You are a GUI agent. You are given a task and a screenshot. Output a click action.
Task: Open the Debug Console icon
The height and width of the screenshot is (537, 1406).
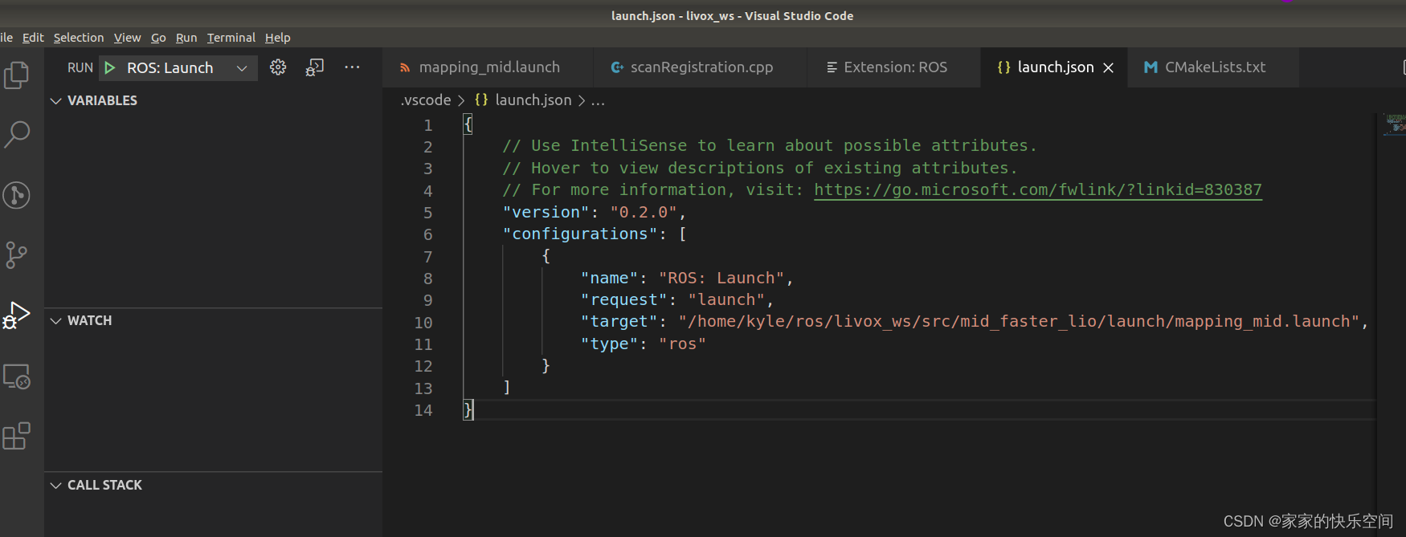pyautogui.click(x=315, y=67)
